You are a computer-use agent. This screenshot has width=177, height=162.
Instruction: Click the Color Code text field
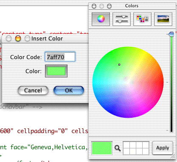(60, 57)
